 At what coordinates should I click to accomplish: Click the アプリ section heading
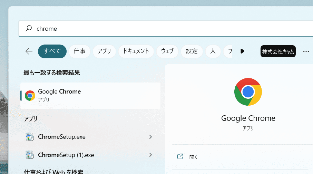point(31,119)
